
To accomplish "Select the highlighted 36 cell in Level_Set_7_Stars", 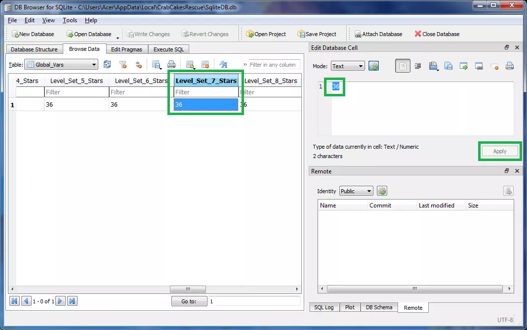I will [x=206, y=105].
